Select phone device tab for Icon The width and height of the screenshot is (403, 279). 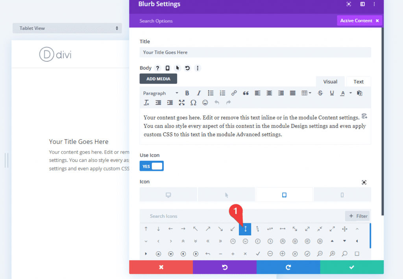(342, 195)
